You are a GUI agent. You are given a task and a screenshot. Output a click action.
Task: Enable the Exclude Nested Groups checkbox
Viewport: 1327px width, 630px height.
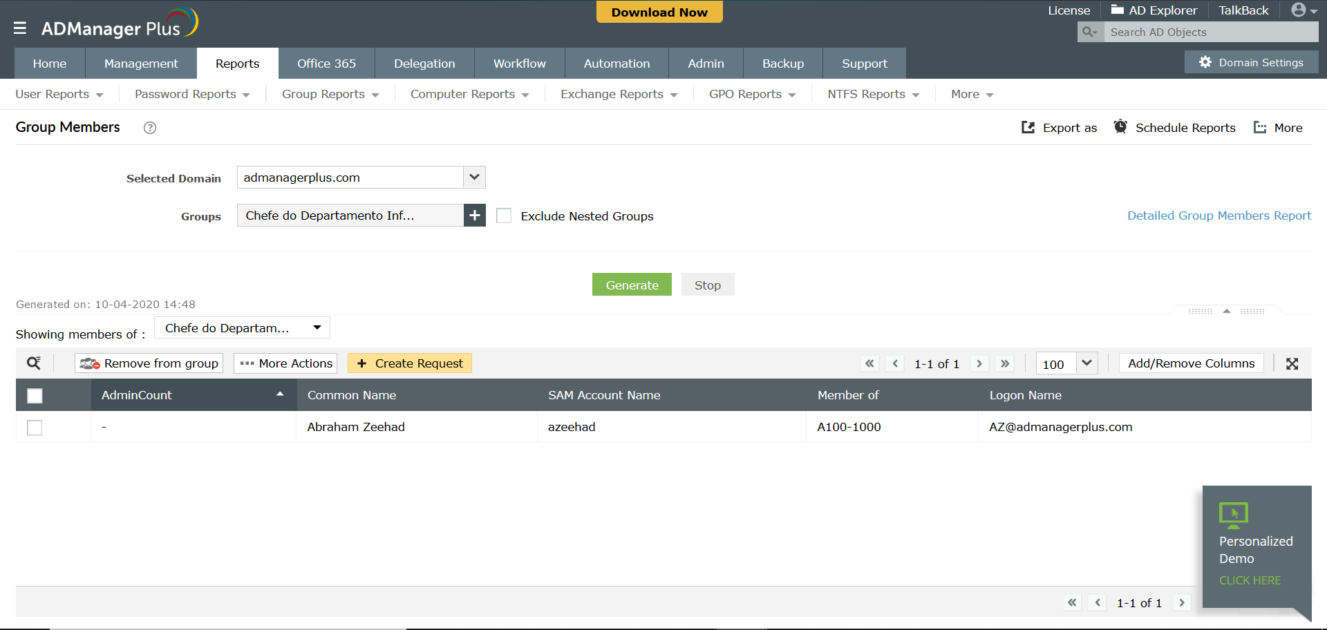coord(504,216)
